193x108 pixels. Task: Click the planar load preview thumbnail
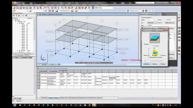[x=155, y=38]
